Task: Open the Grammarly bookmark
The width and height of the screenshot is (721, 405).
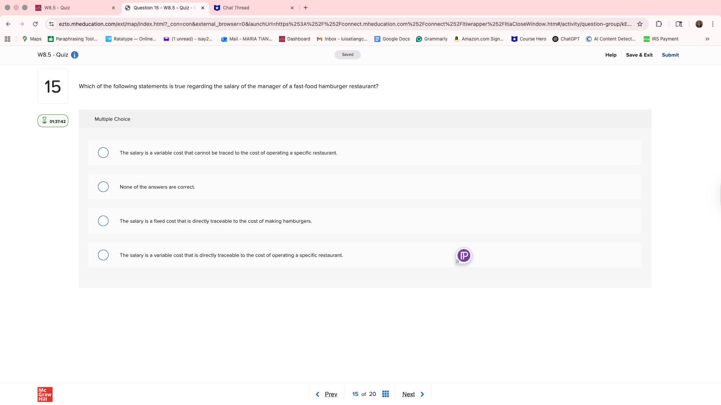Action: pos(432,39)
